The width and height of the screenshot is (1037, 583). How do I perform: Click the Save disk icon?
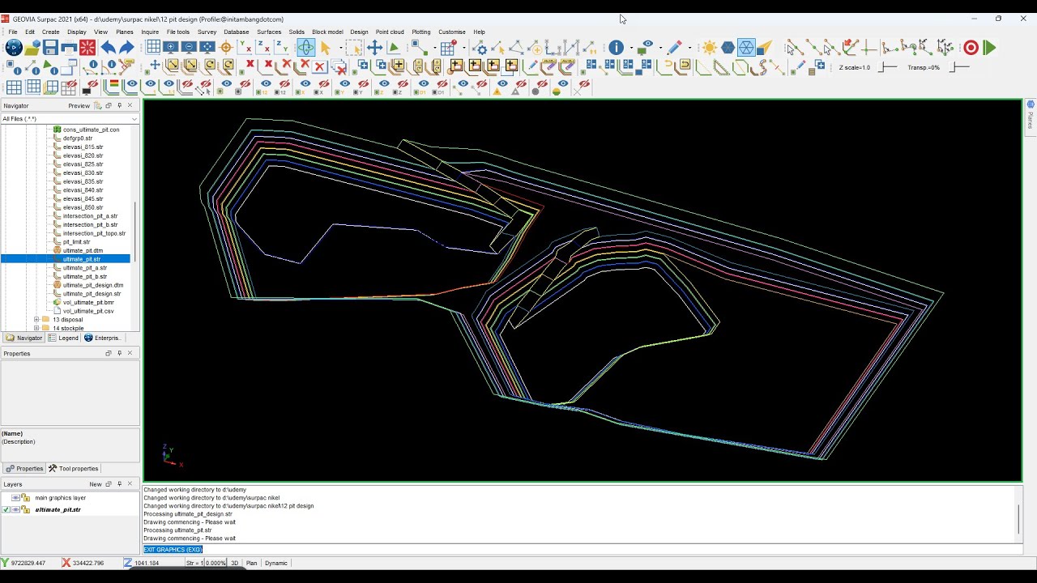coord(50,48)
